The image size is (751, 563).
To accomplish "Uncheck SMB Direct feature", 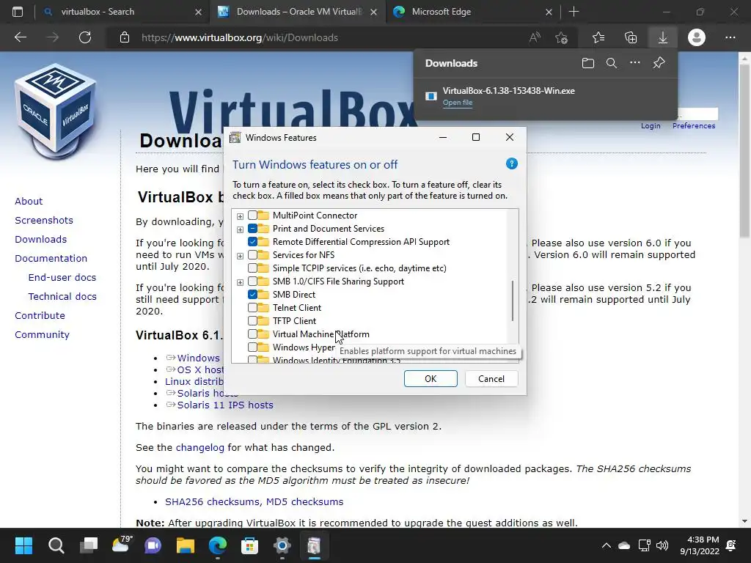I will (252, 295).
